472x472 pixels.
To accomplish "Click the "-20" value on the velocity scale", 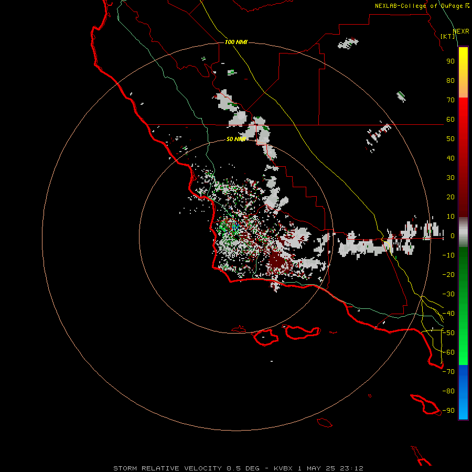I will coord(448,274).
